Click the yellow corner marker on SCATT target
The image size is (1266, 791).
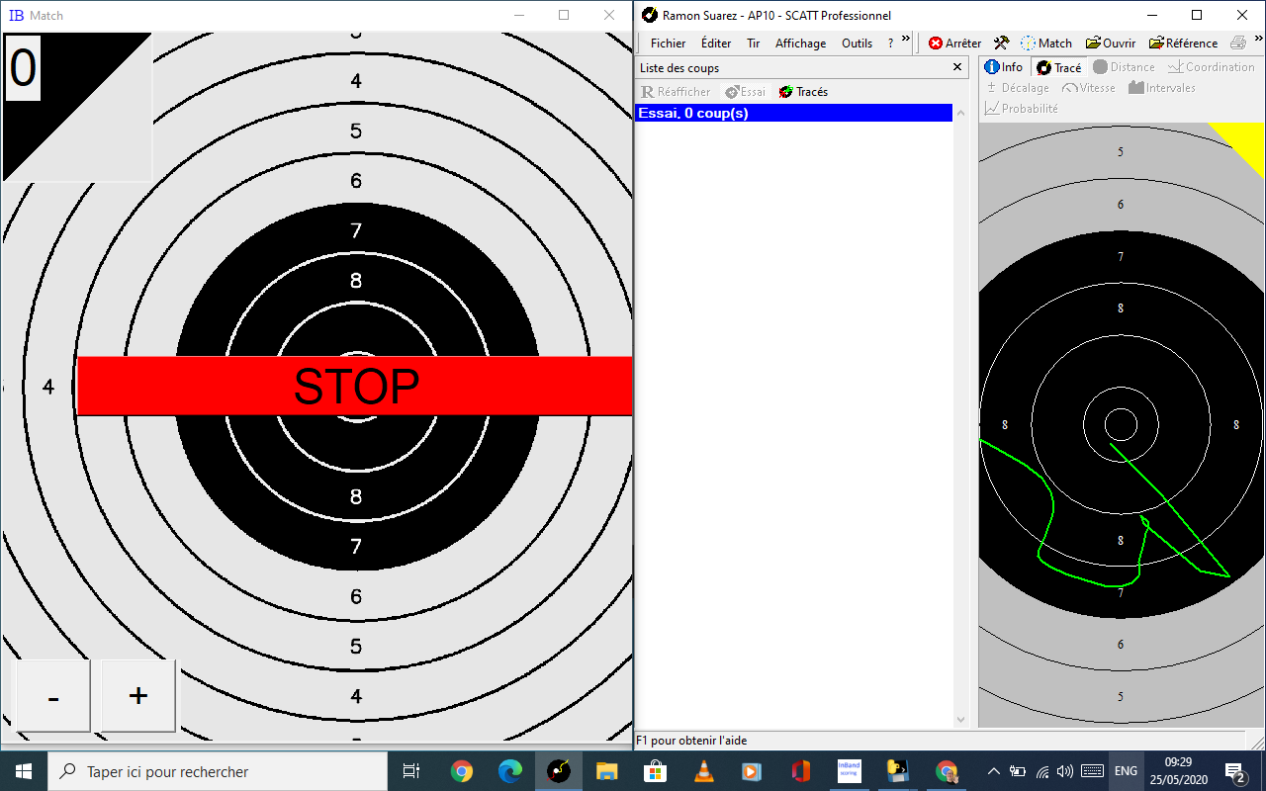click(x=1247, y=140)
